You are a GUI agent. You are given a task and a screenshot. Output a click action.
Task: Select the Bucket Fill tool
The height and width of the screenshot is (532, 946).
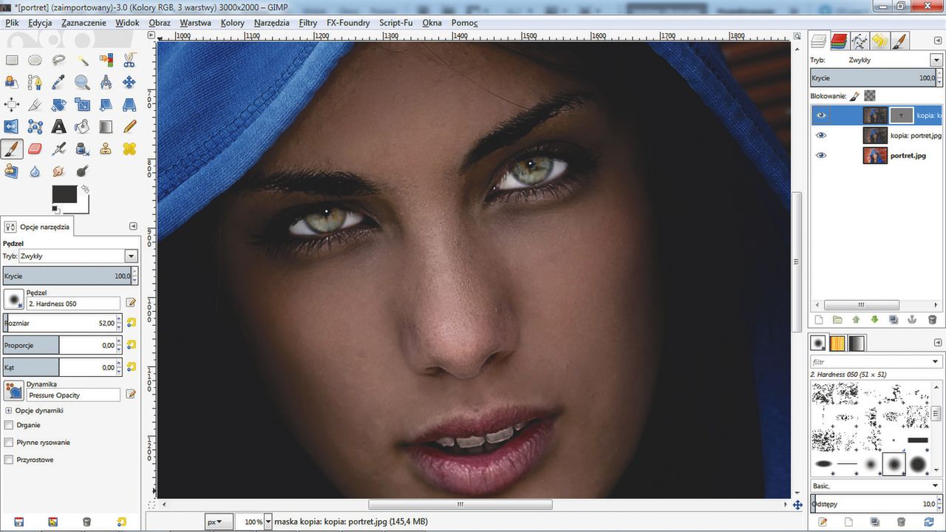[82, 126]
